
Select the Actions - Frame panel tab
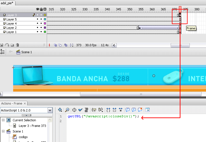click(11, 103)
